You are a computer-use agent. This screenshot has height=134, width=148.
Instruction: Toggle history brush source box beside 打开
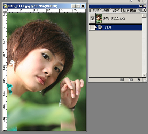92,27
